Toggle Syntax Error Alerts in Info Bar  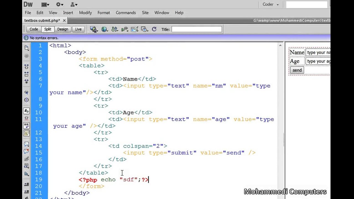[x=27, y=133]
